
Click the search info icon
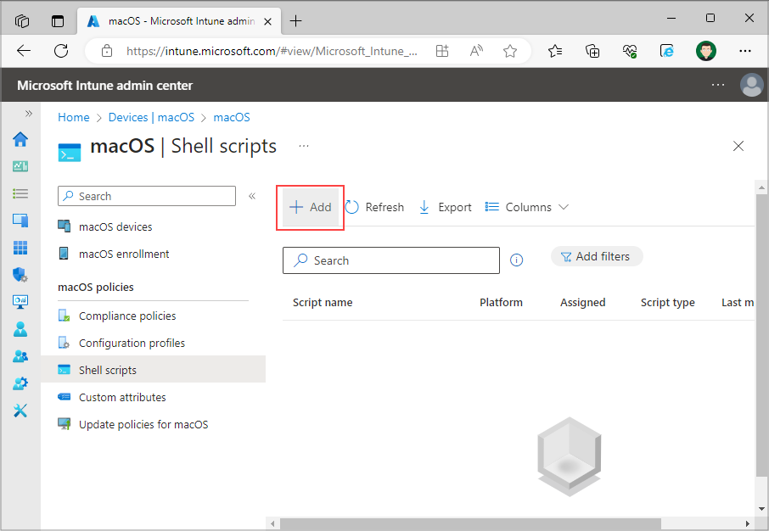pyautogui.click(x=516, y=260)
